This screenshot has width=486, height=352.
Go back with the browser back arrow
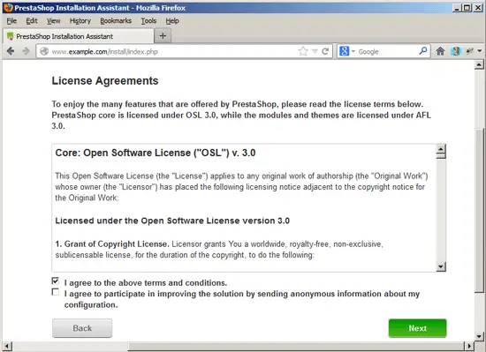[x=11, y=51]
